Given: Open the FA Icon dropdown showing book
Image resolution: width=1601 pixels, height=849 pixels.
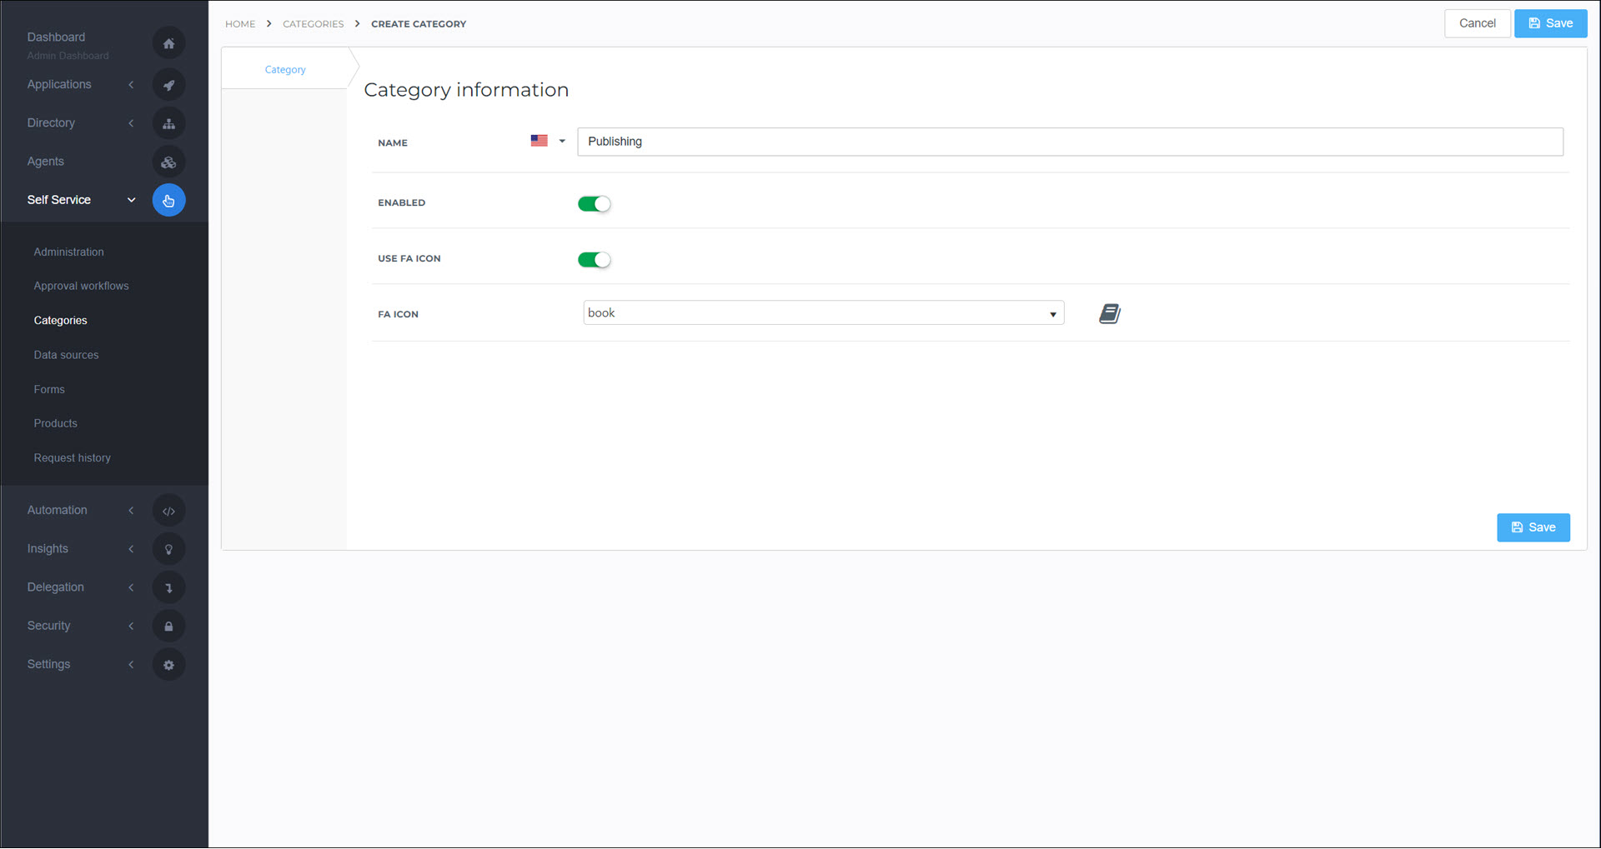Looking at the screenshot, I should pyautogui.click(x=822, y=313).
